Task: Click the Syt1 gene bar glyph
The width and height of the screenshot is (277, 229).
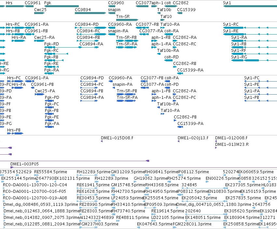Action: [250, 6]
